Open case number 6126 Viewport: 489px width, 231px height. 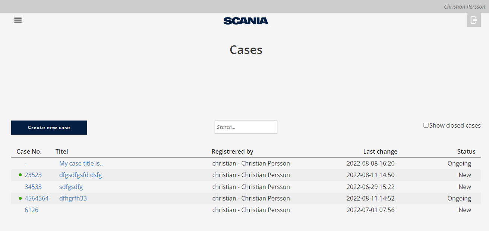point(31,210)
